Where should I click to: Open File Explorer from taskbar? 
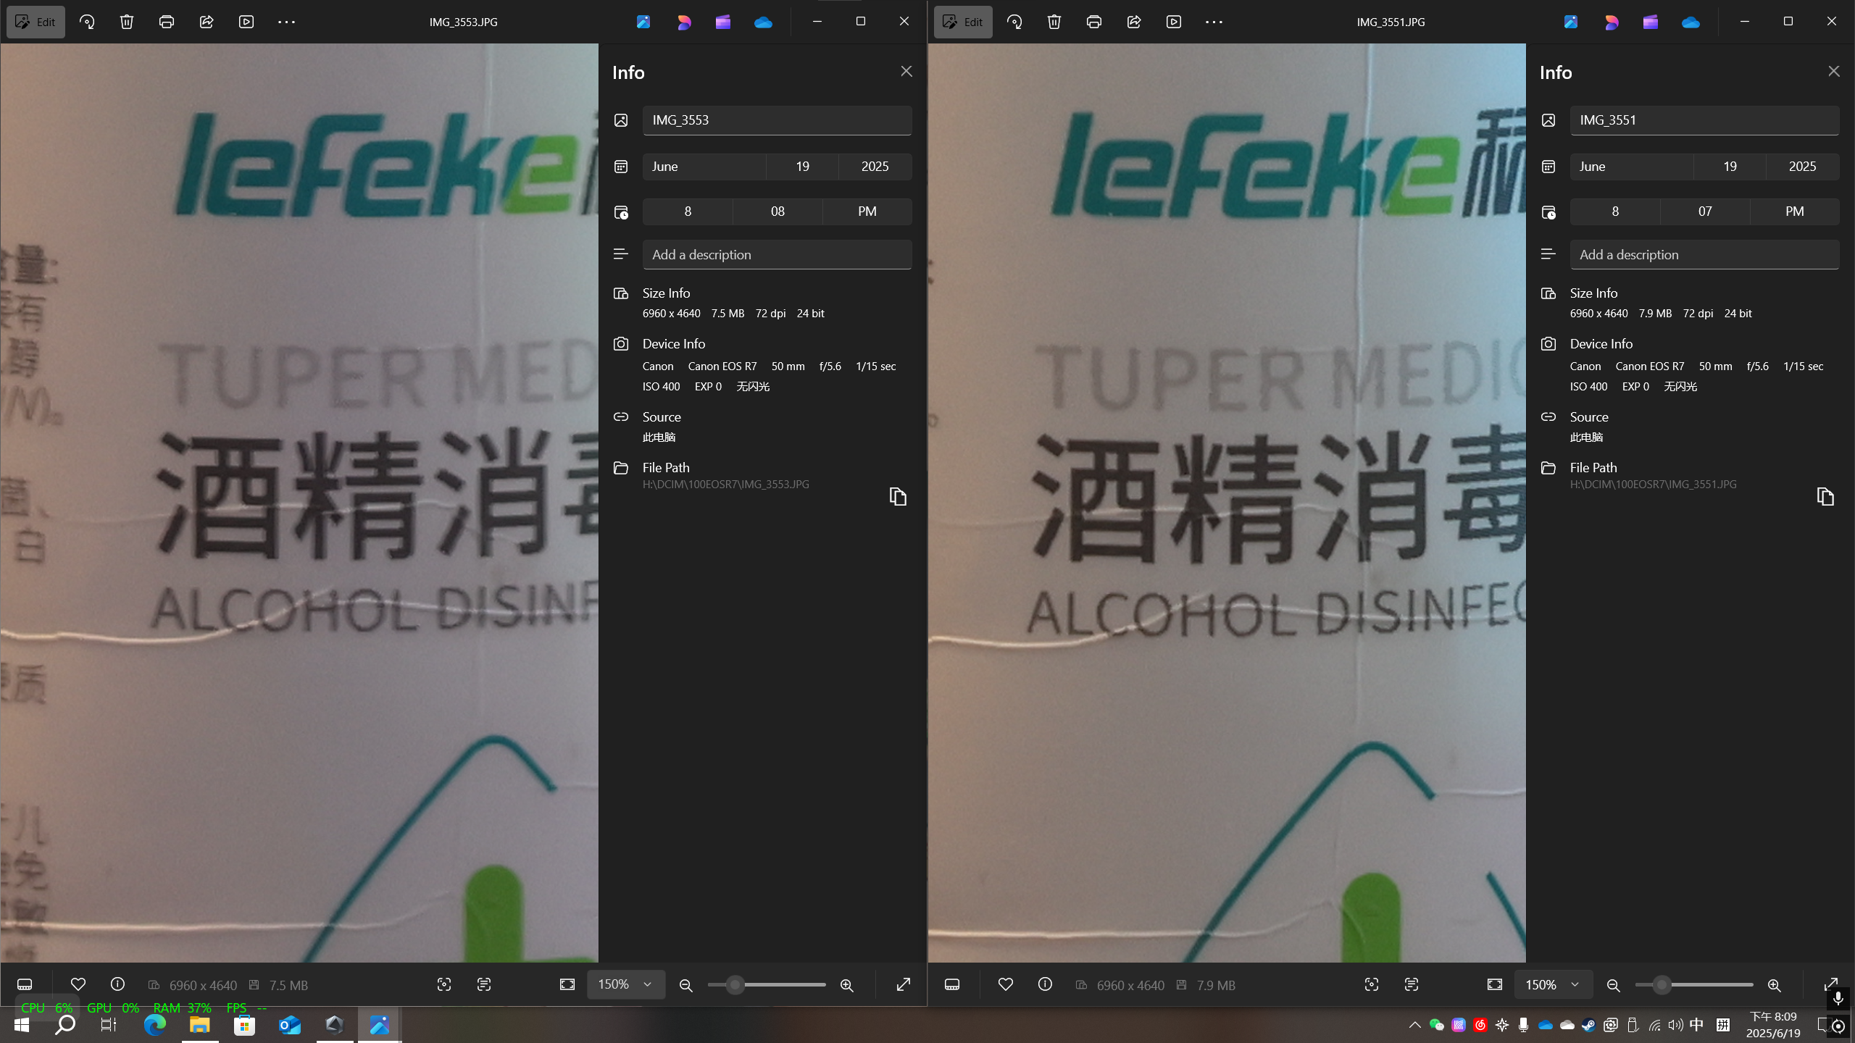point(199,1025)
